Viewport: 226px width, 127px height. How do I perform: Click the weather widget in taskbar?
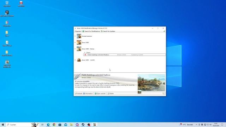pyautogui.click(x=186, y=125)
